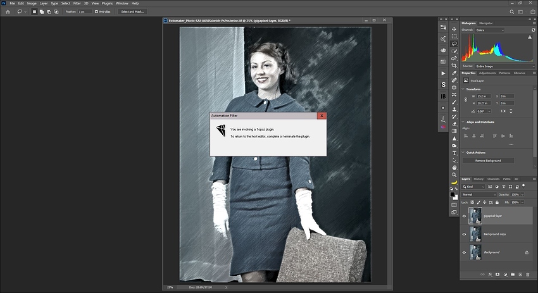Click the Home icon in options bar
Image resolution: width=538 pixels, height=293 pixels.
pyautogui.click(x=8, y=11)
